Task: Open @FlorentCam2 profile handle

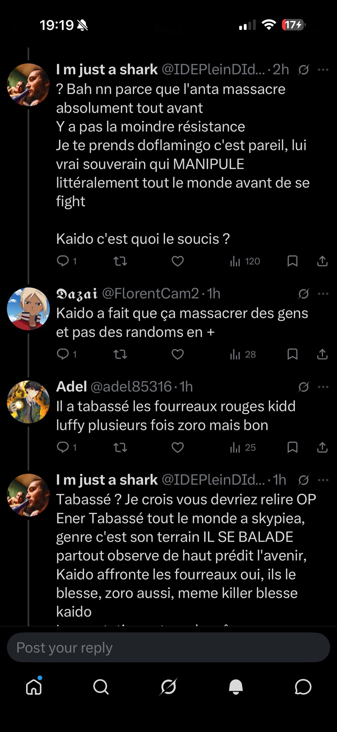Action: click(x=150, y=294)
